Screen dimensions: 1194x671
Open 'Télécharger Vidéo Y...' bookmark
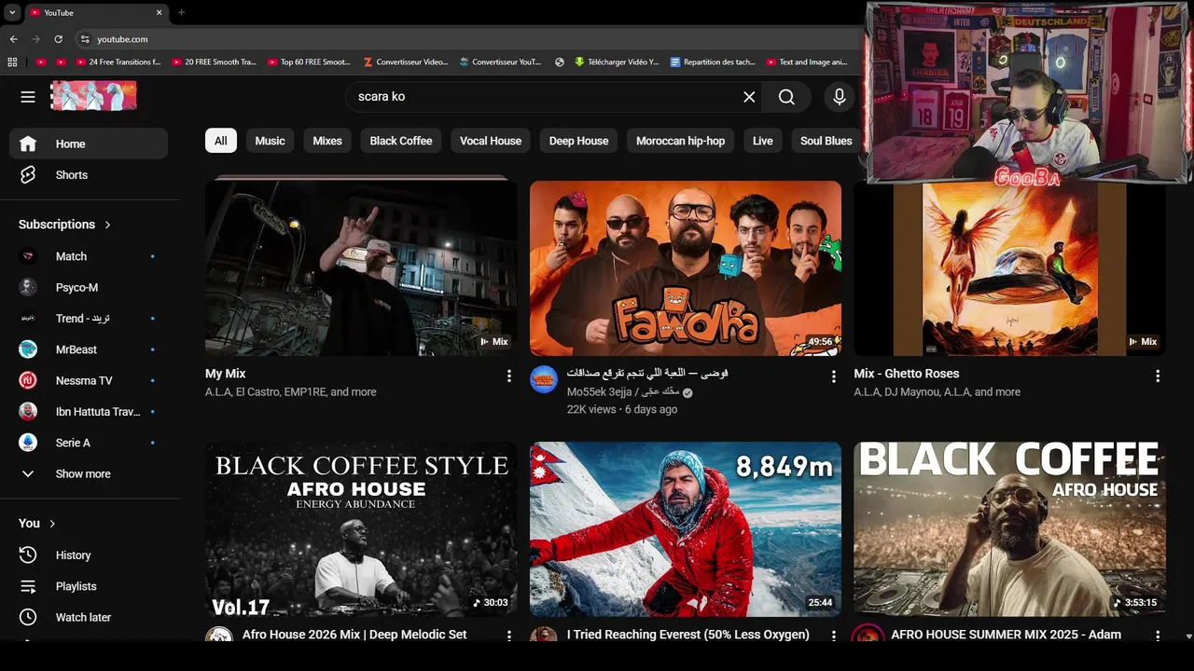(x=617, y=62)
